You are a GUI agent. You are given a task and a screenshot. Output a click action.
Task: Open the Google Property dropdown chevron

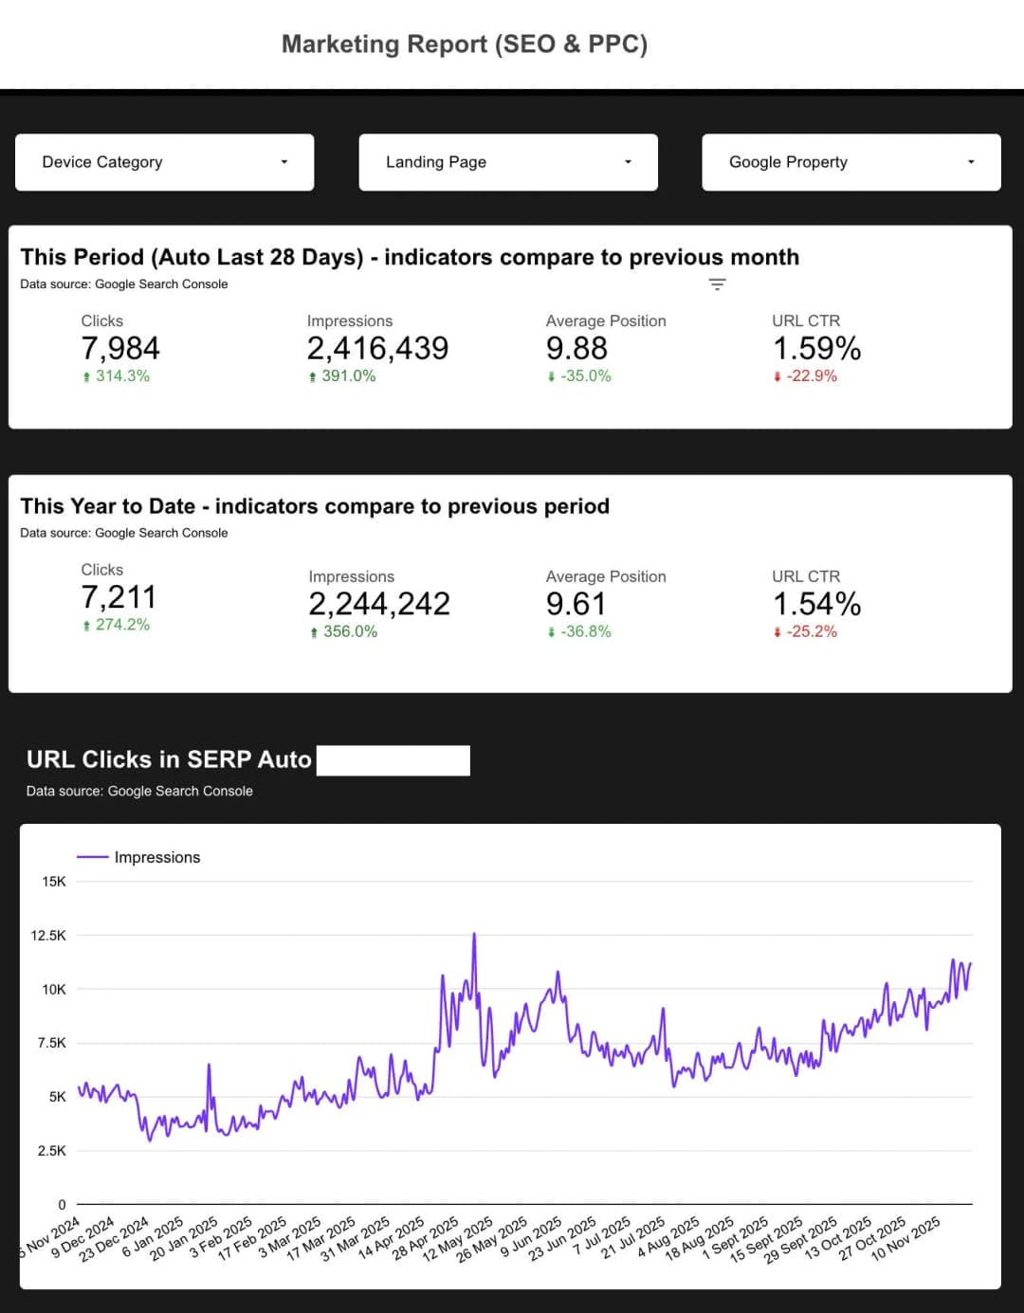[970, 162]
